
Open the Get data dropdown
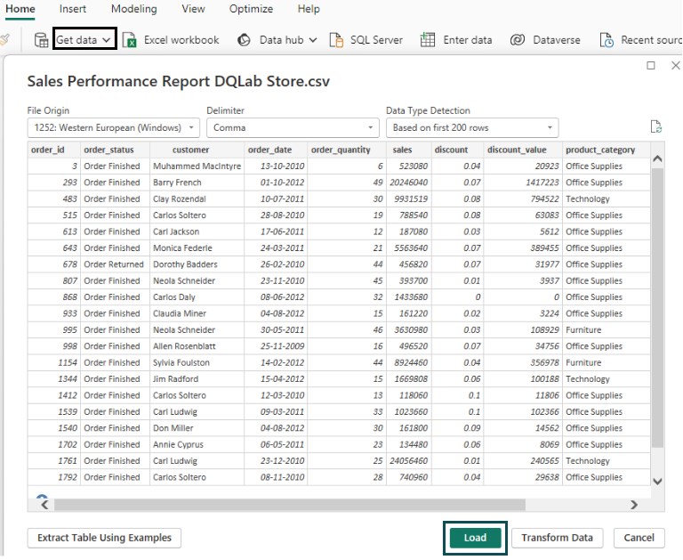[85, 39]
